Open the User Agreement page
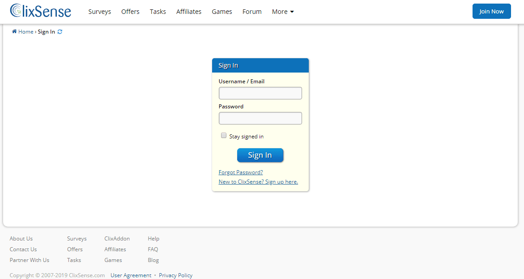Image resolution: width=524 pixels, height=279 pixels. 131,275
